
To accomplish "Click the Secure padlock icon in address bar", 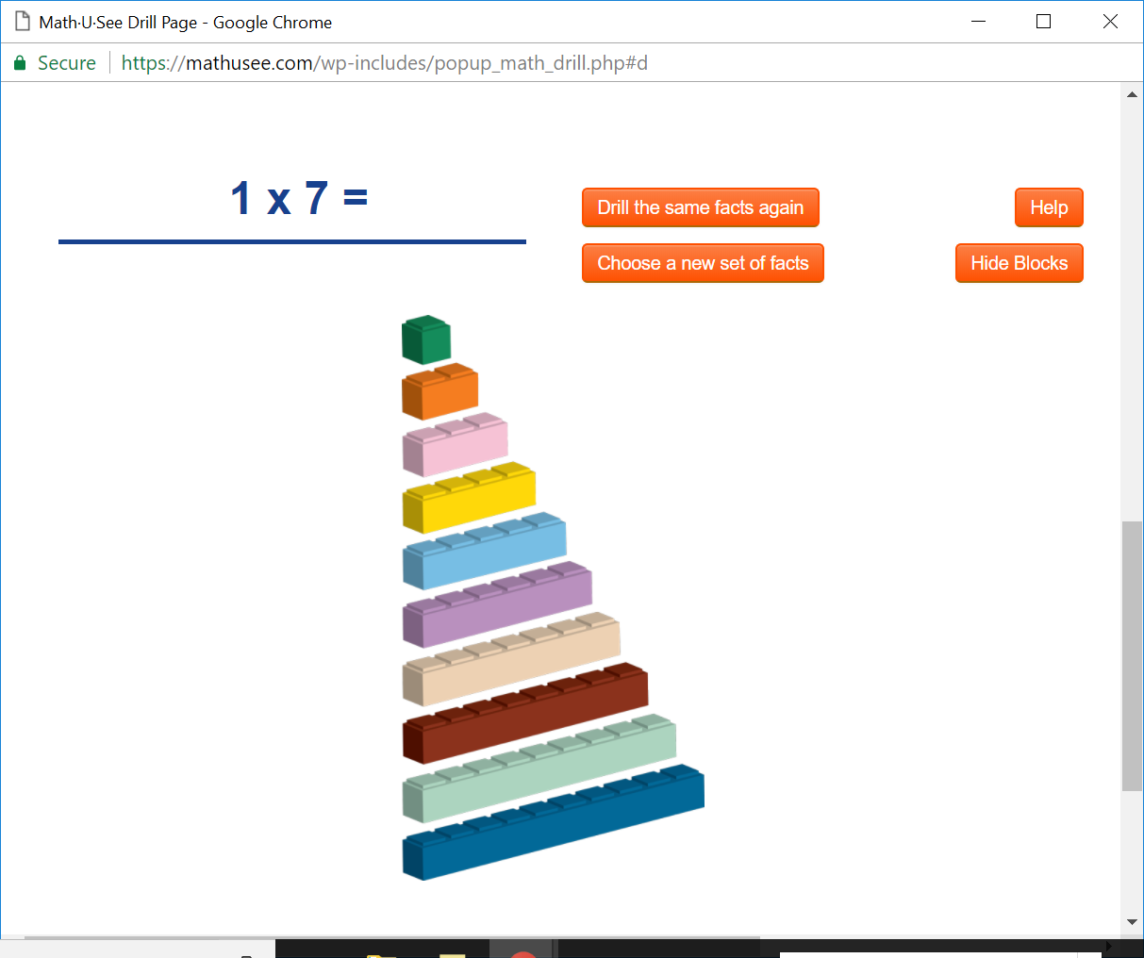I will pos(19,62).
